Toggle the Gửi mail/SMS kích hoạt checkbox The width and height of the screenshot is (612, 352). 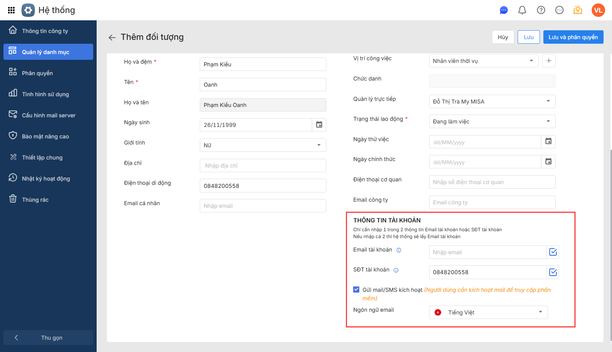point(356,289)
